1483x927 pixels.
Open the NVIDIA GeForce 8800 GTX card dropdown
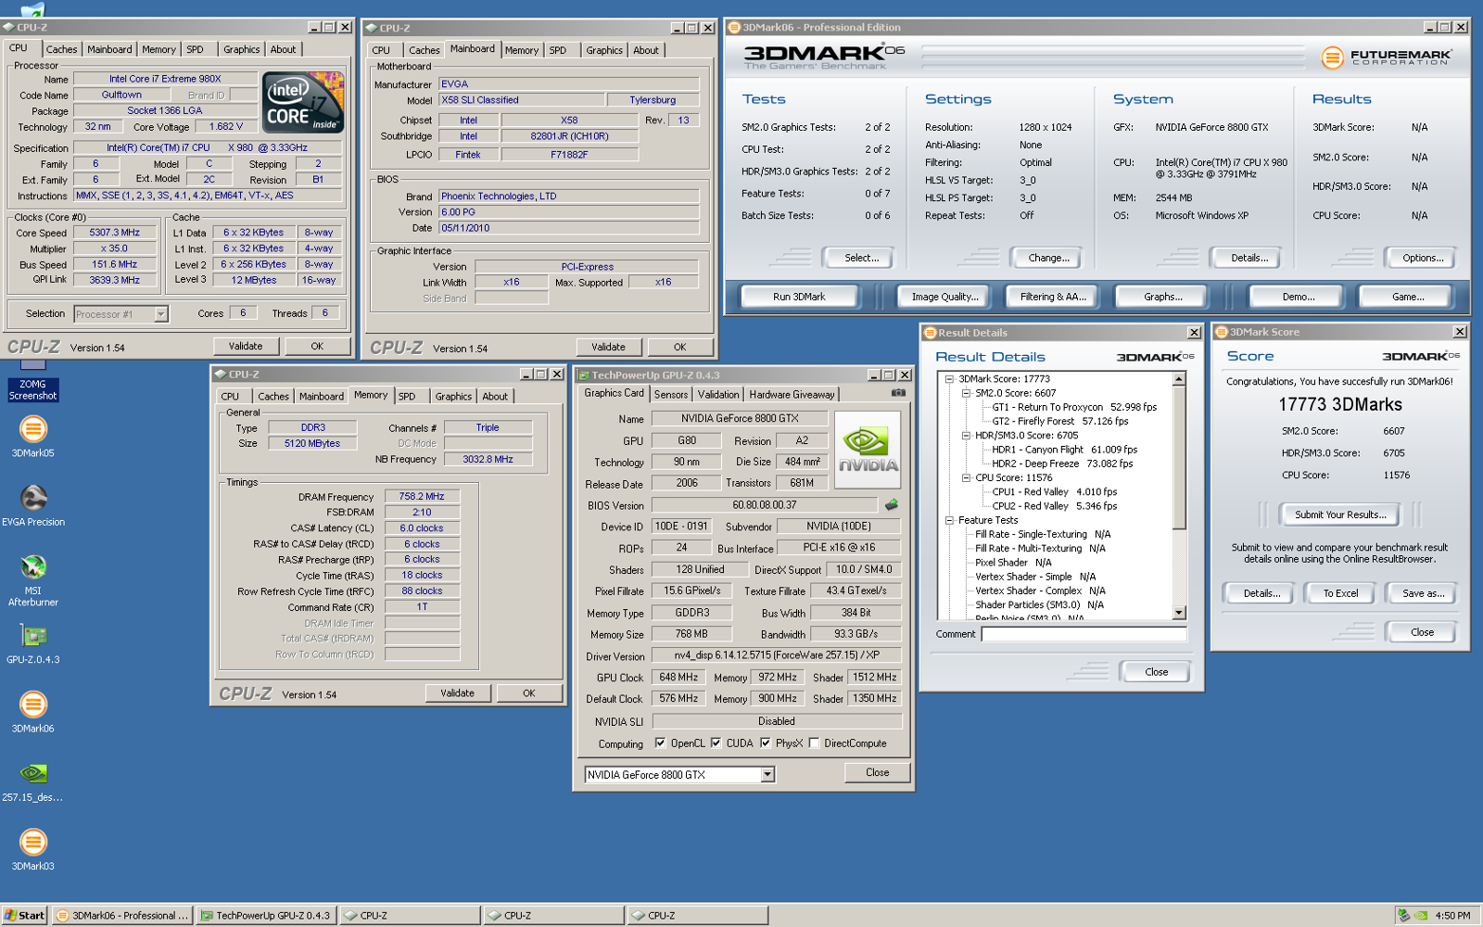coord(767,775)
